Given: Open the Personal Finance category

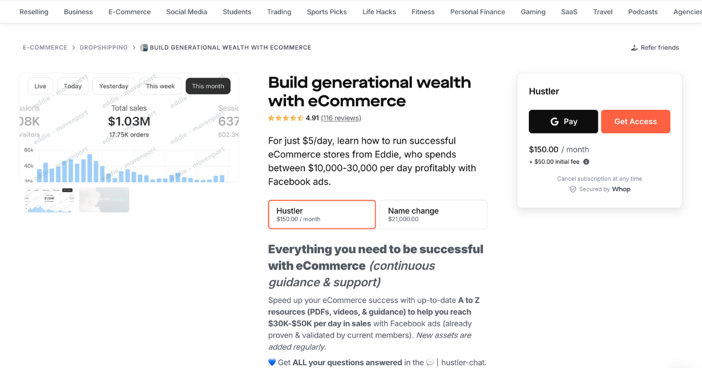Looking at the screenshot, I should click(477, 11).
